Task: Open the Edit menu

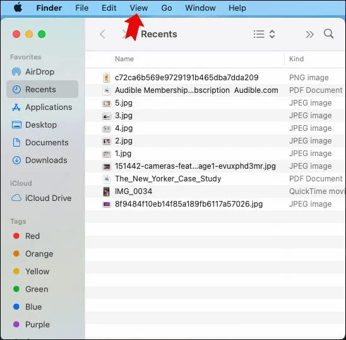Action: 109,8
